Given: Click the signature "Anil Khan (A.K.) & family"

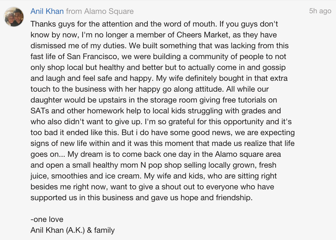Looking at the screenshot, I should 73,230.
